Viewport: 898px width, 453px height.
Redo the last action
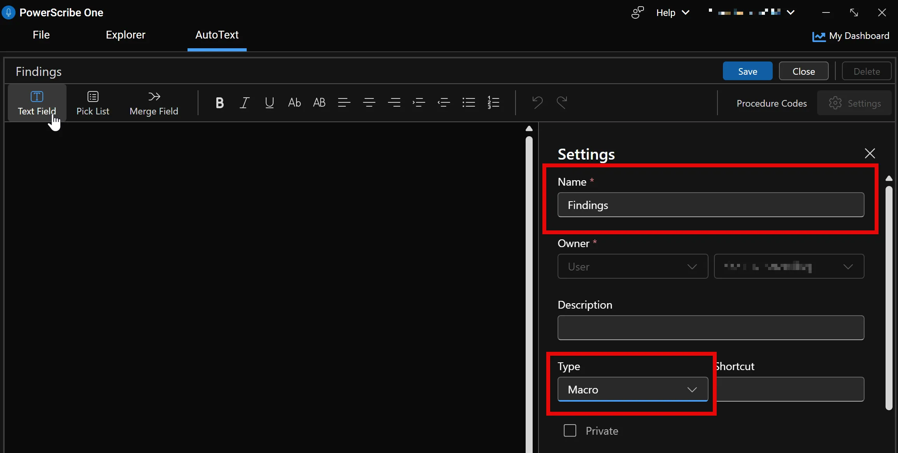[x=562, y=103]
